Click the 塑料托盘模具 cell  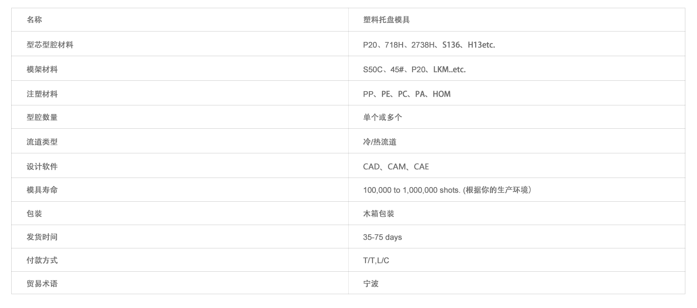(x=386, y=20)
